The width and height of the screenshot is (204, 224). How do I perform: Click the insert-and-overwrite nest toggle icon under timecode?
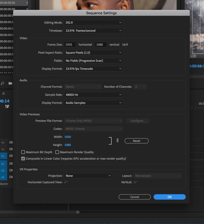7,107
